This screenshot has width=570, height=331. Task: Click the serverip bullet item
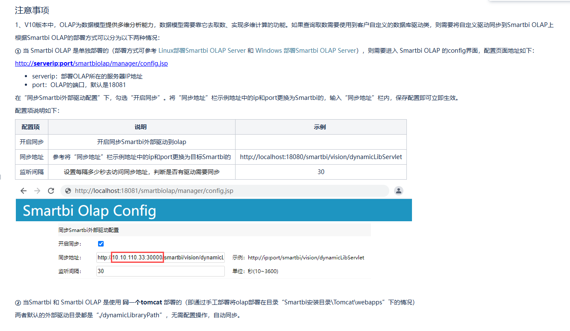pos(87,76)
